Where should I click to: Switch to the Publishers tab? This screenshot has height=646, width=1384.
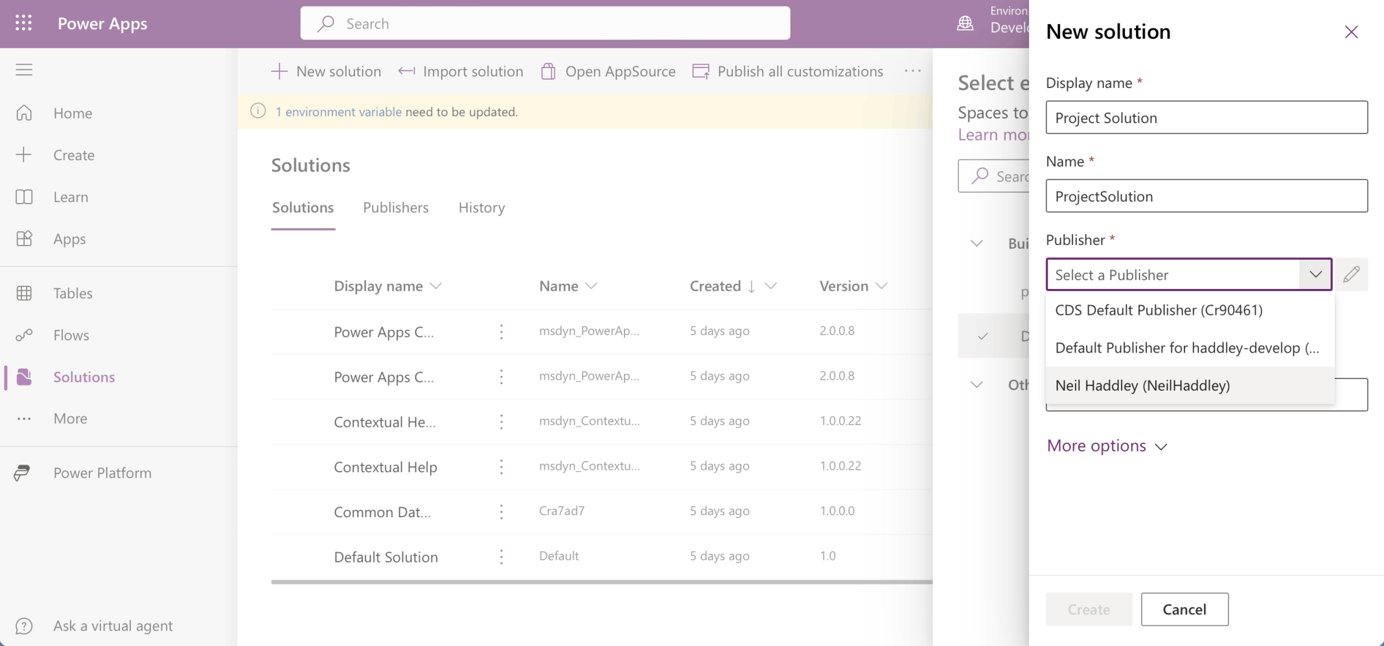click(x=395, y=207)
